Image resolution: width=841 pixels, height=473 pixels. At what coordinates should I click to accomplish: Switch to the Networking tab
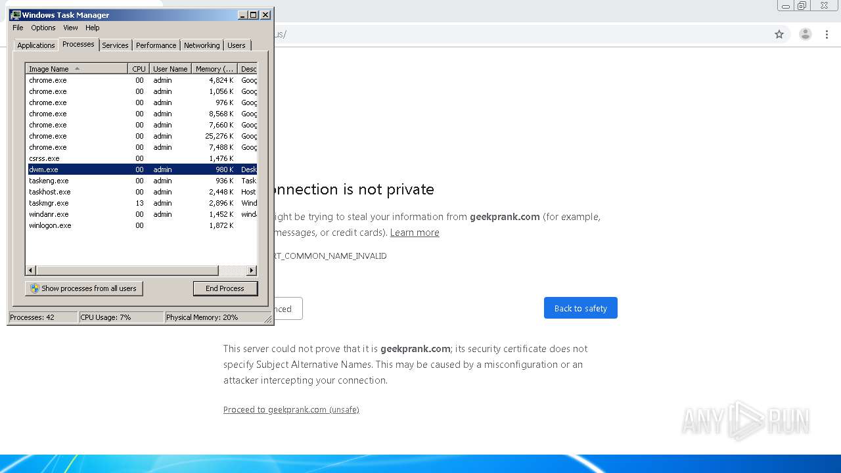tap(202, 45)
